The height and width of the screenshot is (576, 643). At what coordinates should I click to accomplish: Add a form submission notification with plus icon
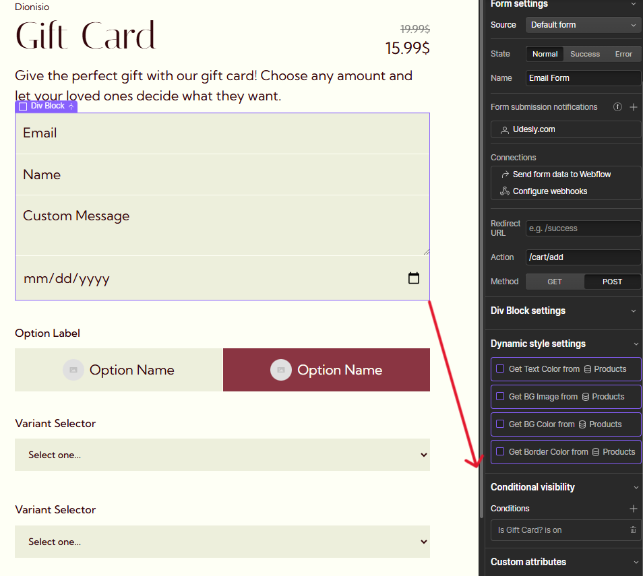pyautogui.click(x=634, y=107)
